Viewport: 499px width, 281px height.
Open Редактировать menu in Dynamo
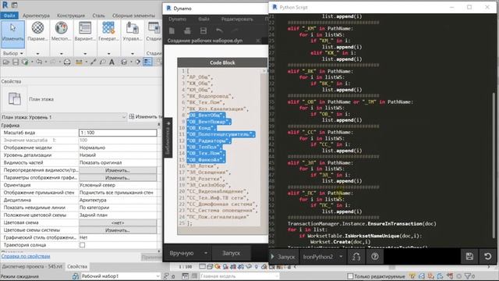[x=237, y=19]
